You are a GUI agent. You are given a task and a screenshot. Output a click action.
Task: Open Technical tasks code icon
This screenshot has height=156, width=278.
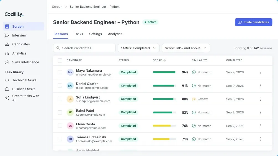[x=7, y=80]
